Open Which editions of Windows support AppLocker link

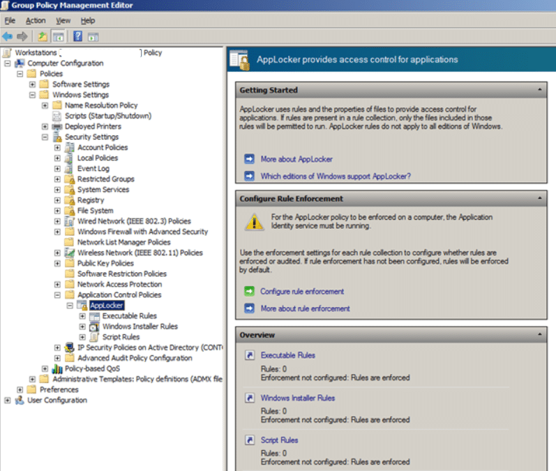point(336,177)
